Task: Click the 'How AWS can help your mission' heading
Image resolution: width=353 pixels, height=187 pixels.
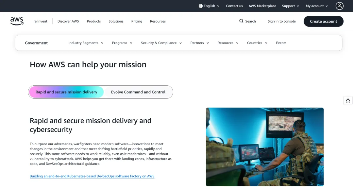Action: [88, 64]
